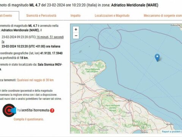Select the Dati Evento tab
The width and height of the screenshot is (182, 137).
click(x=6, y=16)
